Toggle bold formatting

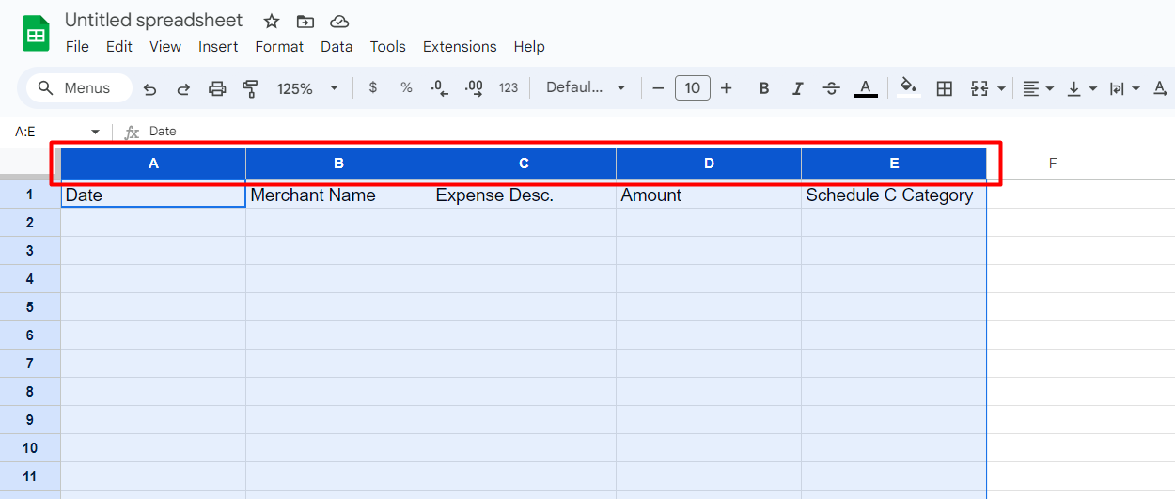(x=764, y=88)
